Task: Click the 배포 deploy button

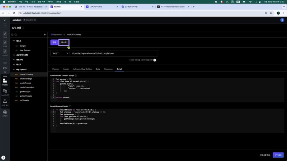Action: point(278,155)
